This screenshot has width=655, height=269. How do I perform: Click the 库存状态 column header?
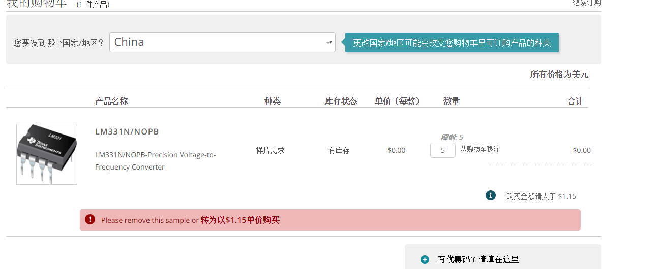[341, 101]
